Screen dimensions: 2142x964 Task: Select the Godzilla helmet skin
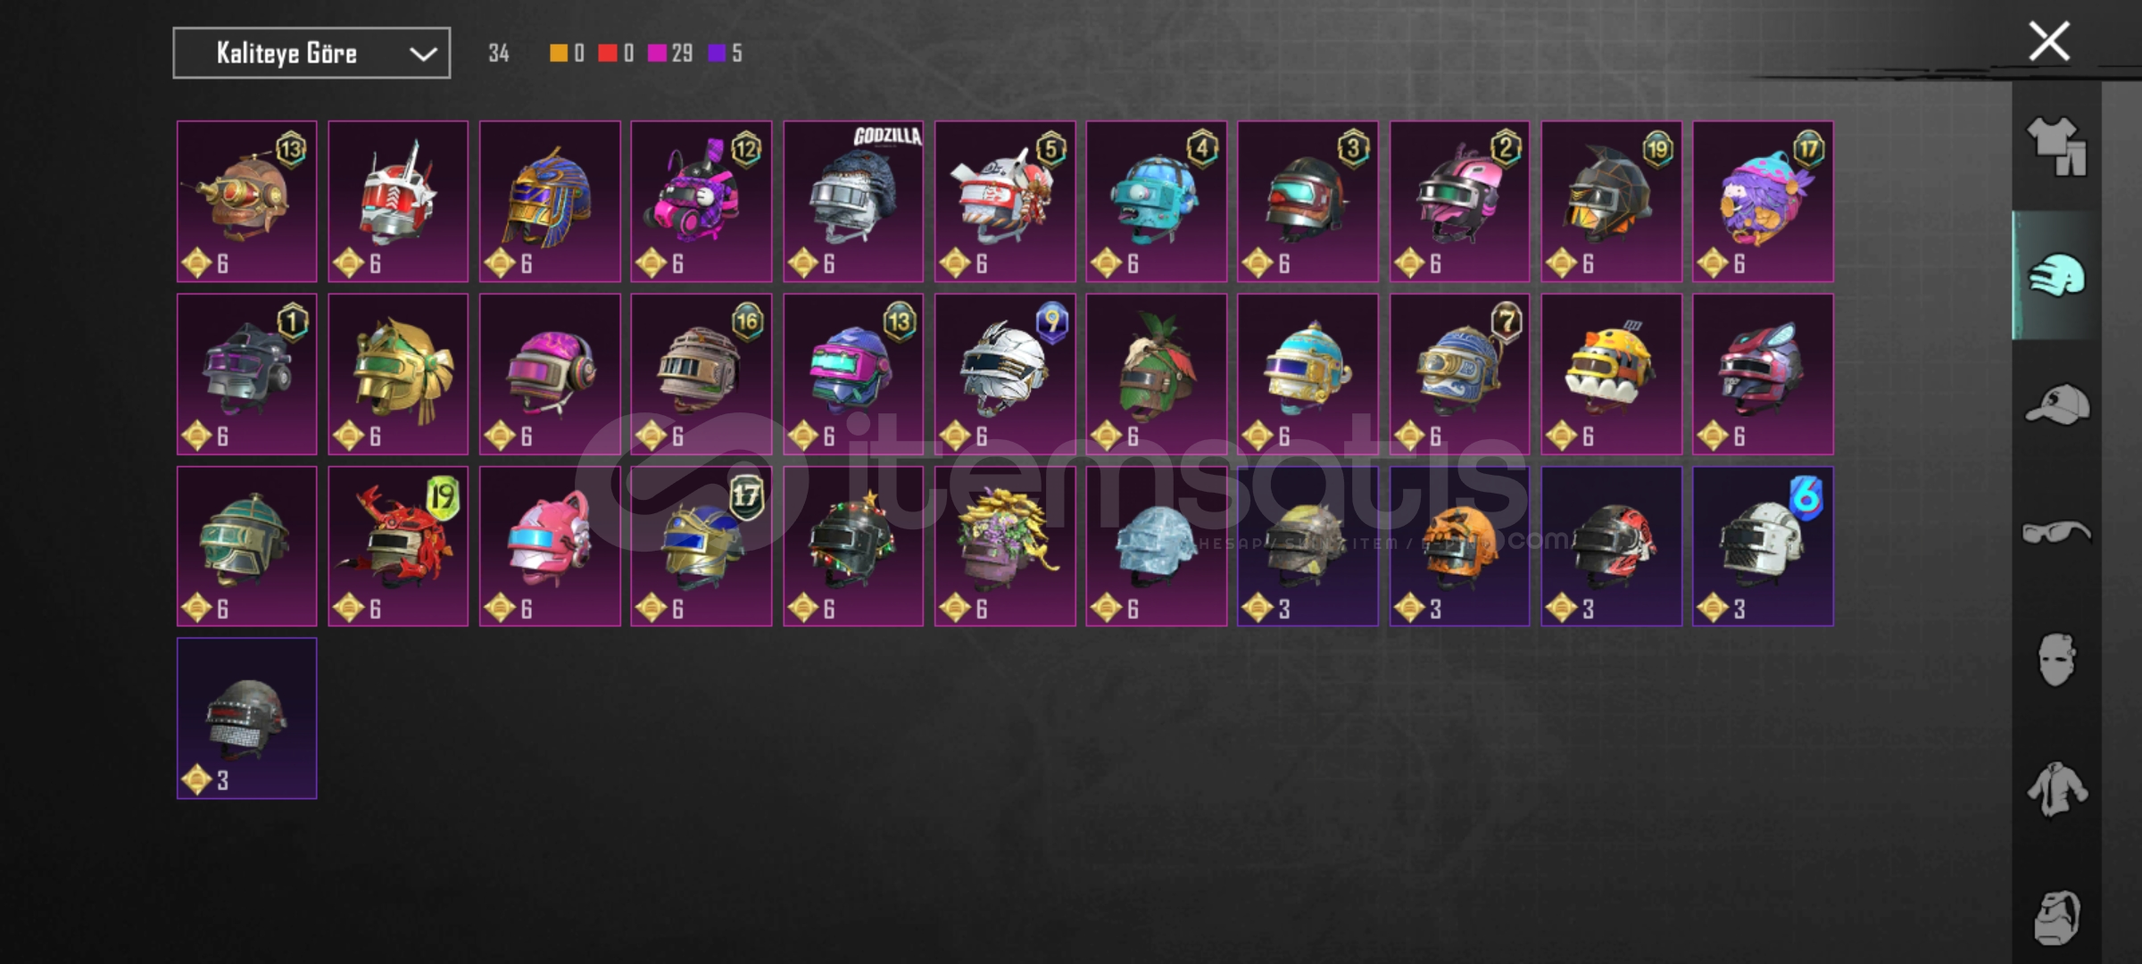(853, 202)
